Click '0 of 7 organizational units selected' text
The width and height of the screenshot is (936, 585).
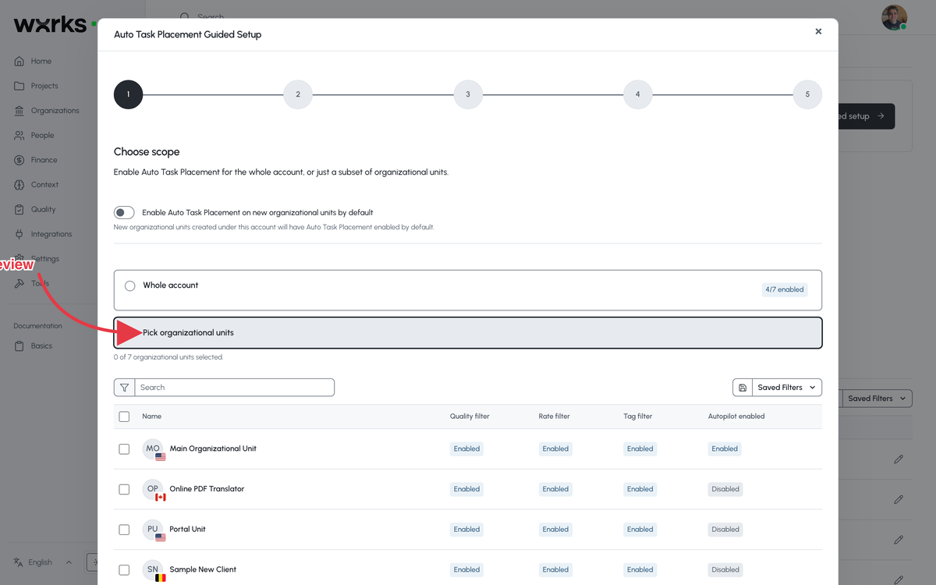click(168, 357)
